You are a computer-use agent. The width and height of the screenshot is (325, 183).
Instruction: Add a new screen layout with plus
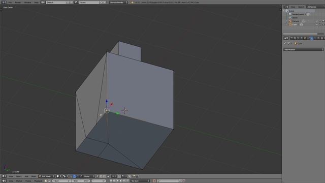pos(68,2)
